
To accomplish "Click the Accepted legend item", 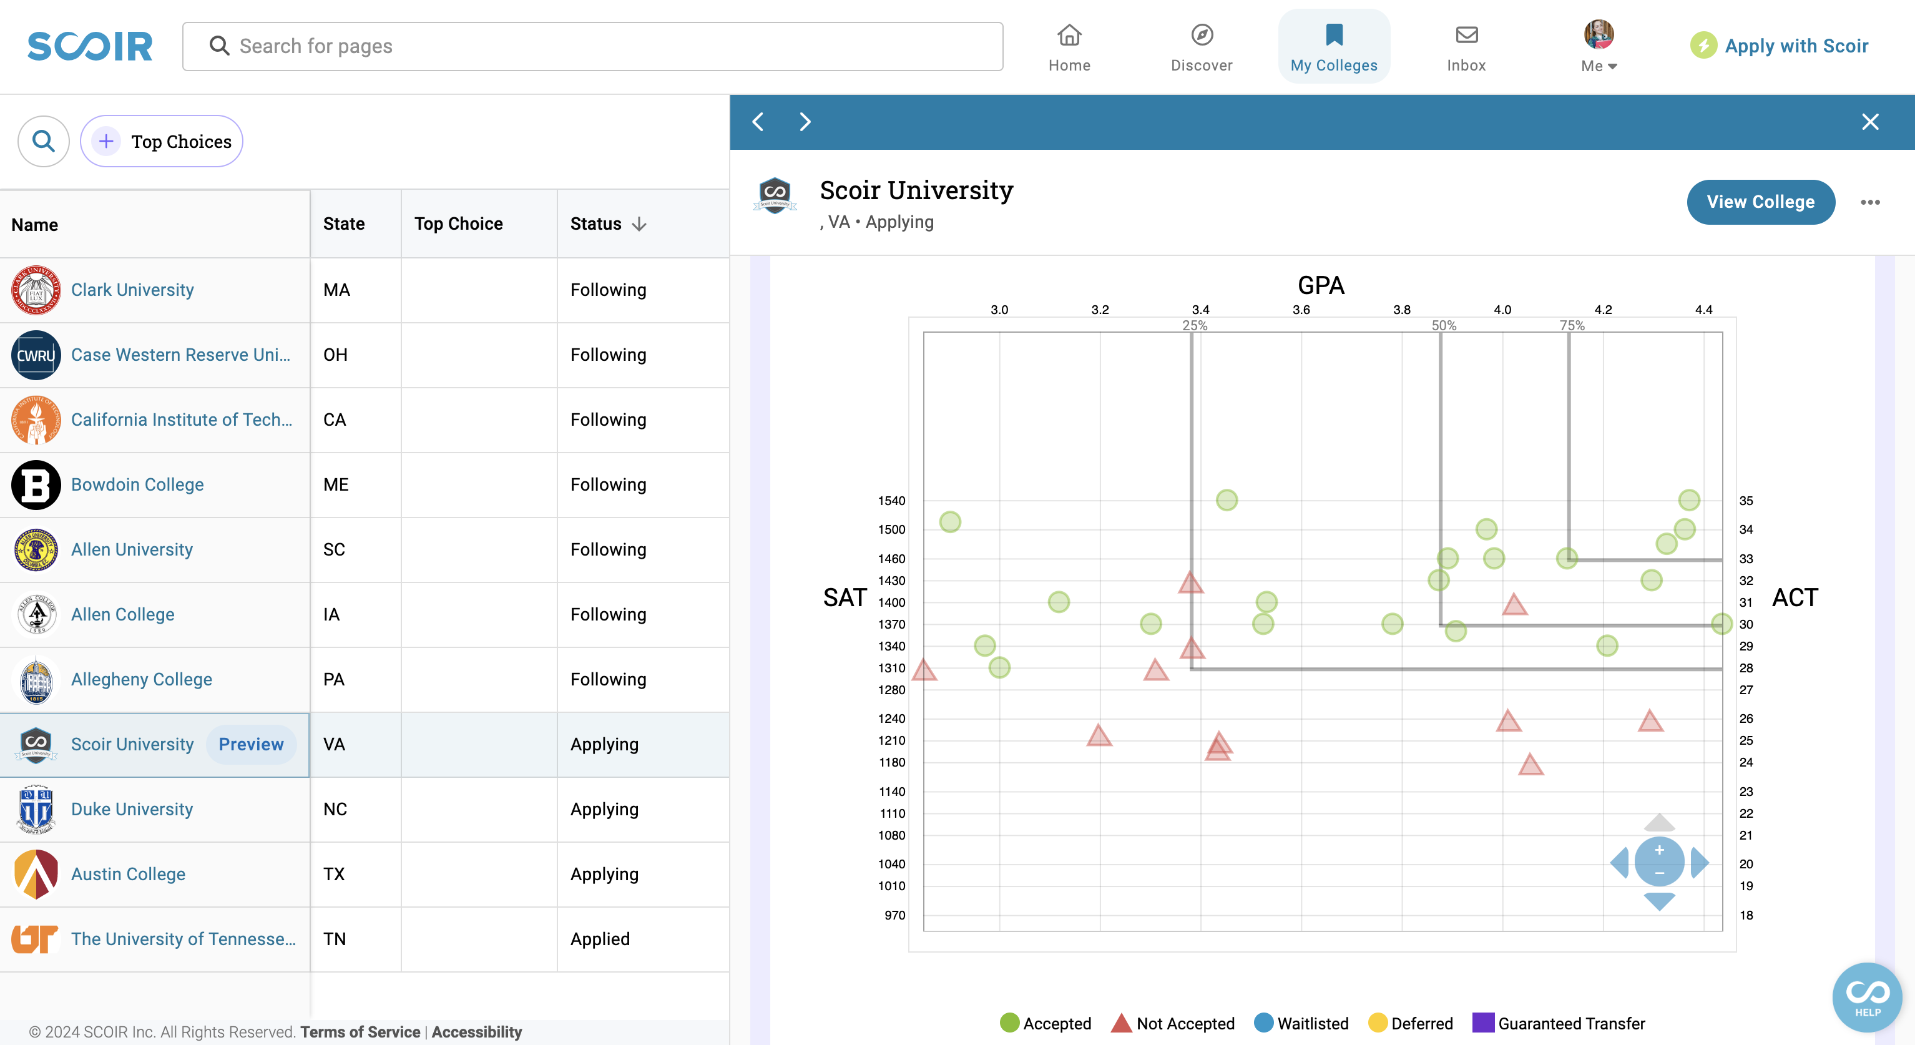I will coord(1046,1023).
